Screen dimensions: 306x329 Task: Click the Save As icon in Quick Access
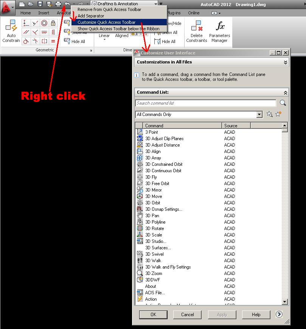49,4
